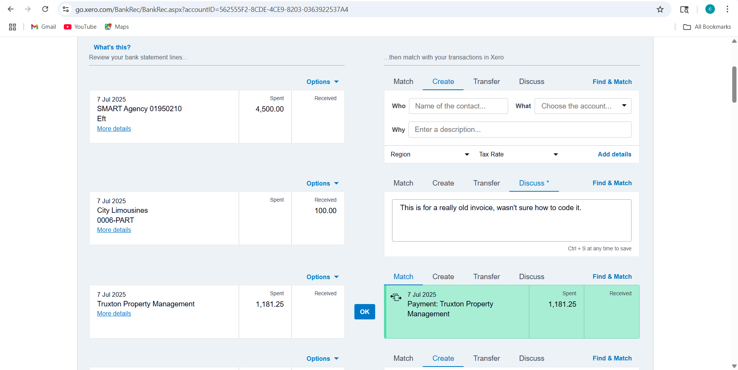
Task: Open More details for City Limousines
Action: tap(114, 230)
